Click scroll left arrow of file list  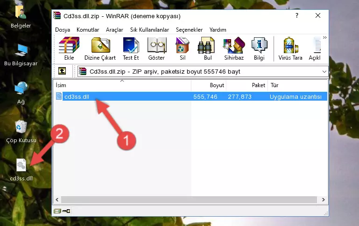tap(57, 199)
